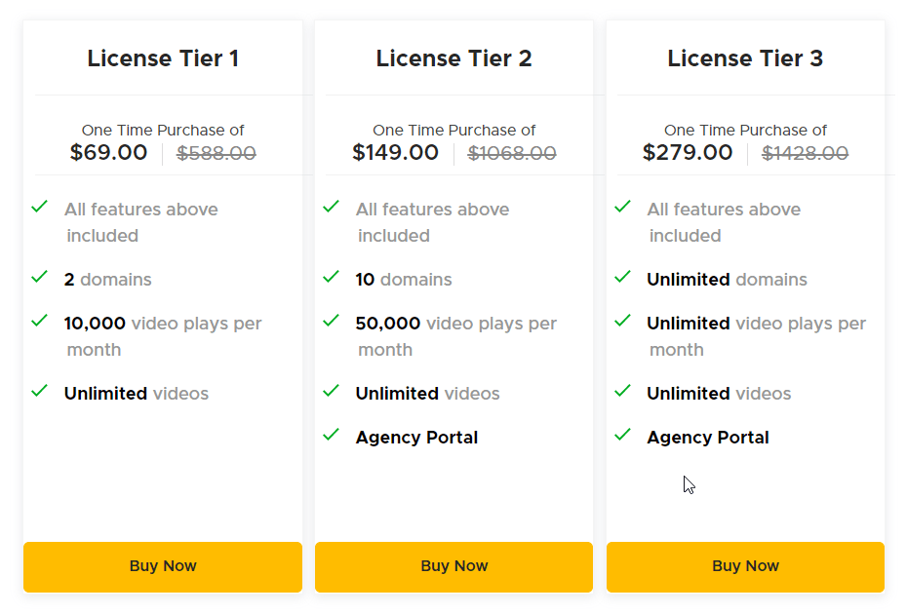Click the checkmark beside Tier 2 '10 domains'

click(331, 278)
